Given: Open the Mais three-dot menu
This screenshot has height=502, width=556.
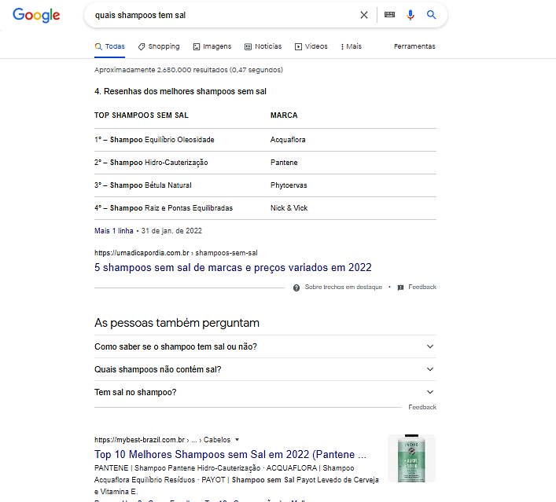Looking at the screenshot, I should click(352, 46).
